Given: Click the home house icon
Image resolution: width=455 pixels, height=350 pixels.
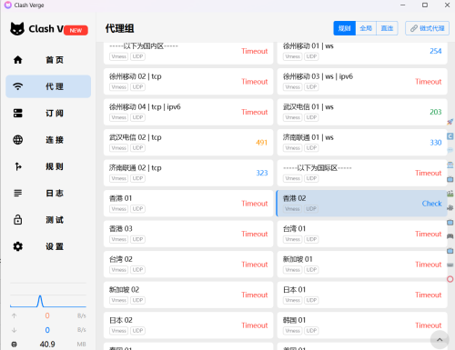Looking at the screenshot, I should (x=18, y=60).
